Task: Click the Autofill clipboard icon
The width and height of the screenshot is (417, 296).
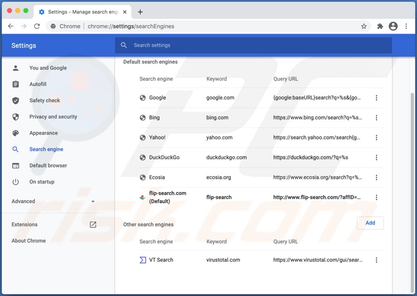Action: coord(16,84)
